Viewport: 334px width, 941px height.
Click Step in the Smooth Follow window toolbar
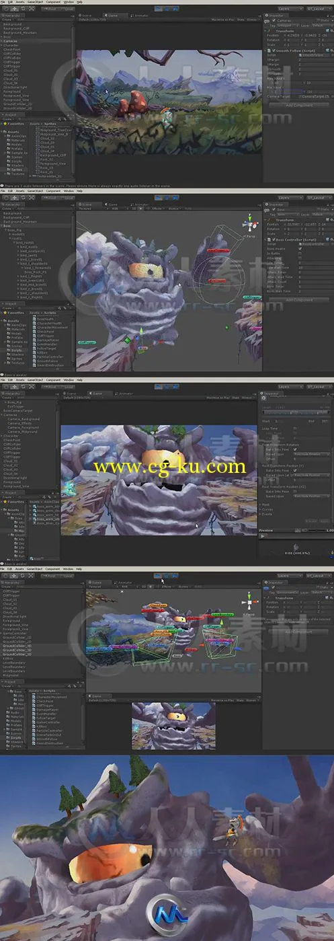tap(175, 9)
